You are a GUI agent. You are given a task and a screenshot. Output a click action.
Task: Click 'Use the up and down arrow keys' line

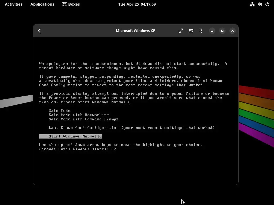(x=121, y=145)
